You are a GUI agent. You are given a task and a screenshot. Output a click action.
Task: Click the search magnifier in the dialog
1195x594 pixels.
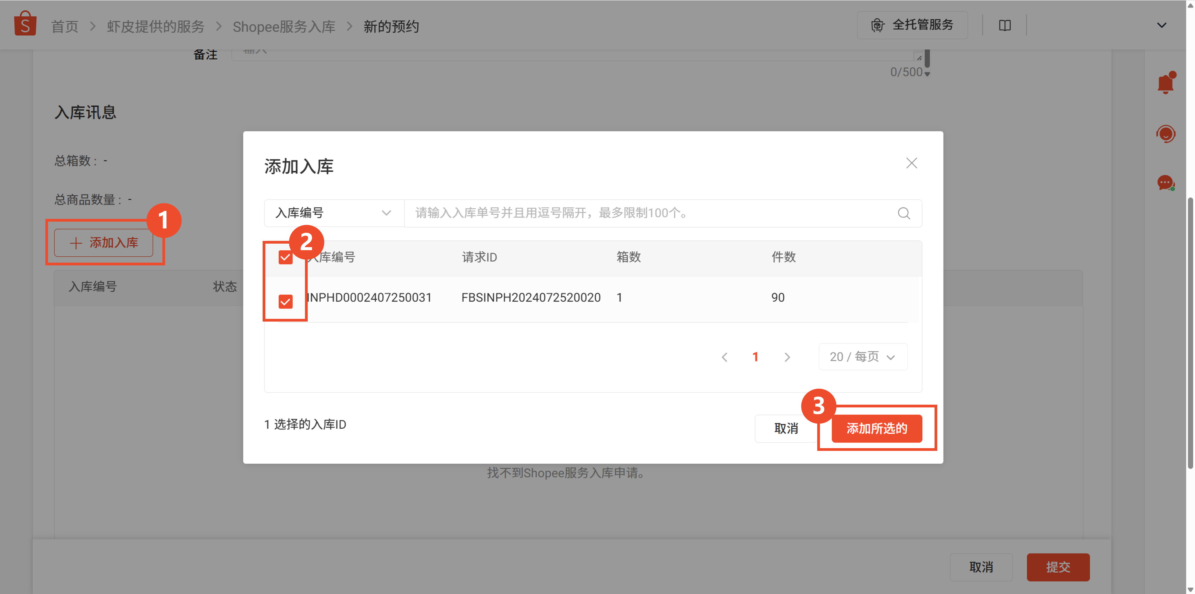pos(904,213)
